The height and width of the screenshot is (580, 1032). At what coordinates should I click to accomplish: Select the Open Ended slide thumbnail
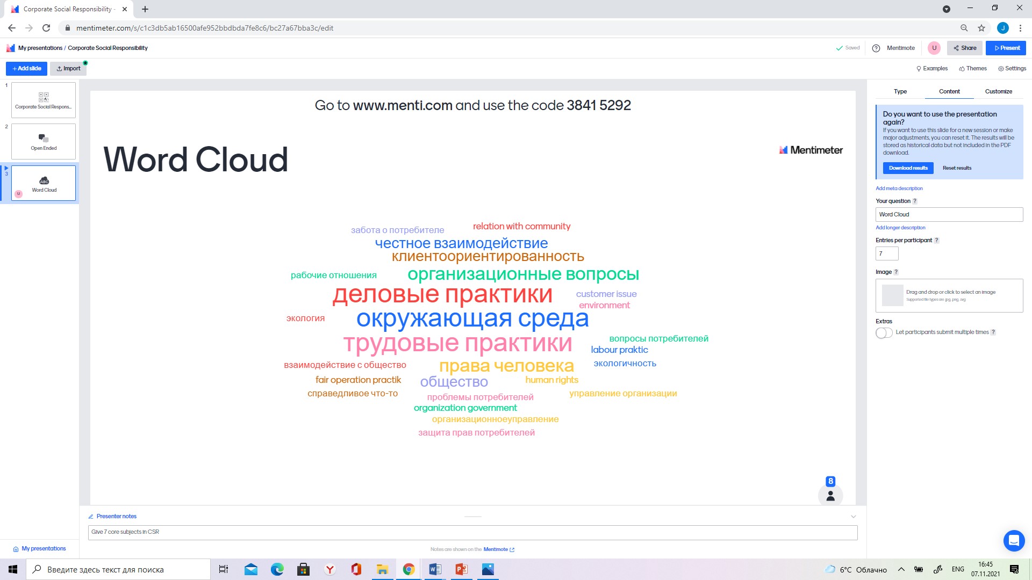tap(44, 141)
